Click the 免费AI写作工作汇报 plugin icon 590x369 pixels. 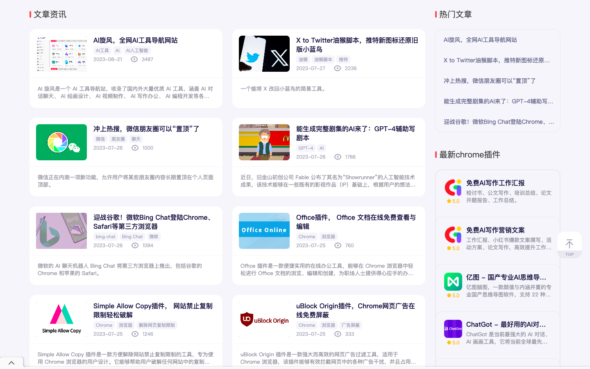(453, 187)
